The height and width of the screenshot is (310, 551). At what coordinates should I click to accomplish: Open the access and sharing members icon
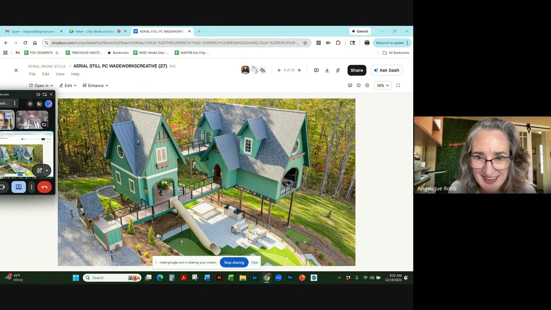(263, 70)
